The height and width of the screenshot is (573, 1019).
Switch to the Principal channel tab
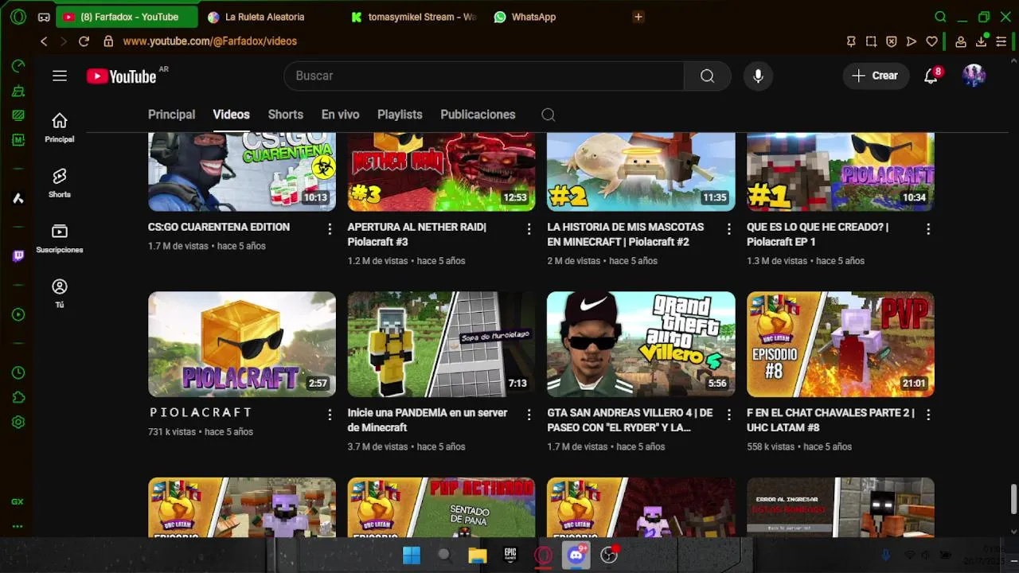(171, 115)
